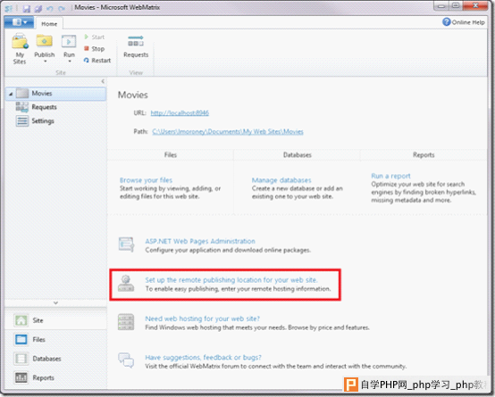Collapse the Movies tree node arrow
The image size is (495, 397).
pos(11,94)
